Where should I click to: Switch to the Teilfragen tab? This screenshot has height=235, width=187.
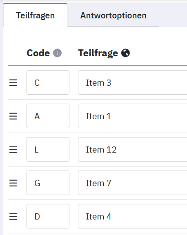click(36, 15)
